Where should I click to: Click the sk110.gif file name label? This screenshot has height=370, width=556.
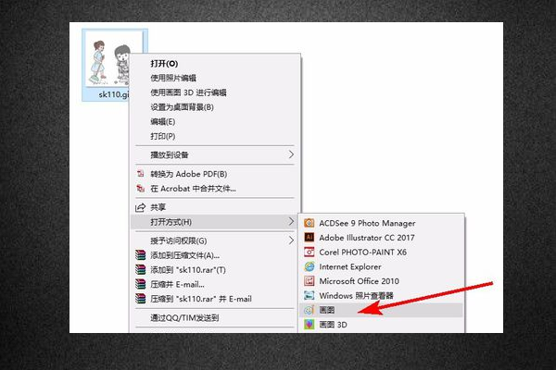click(x=113, y=94)
